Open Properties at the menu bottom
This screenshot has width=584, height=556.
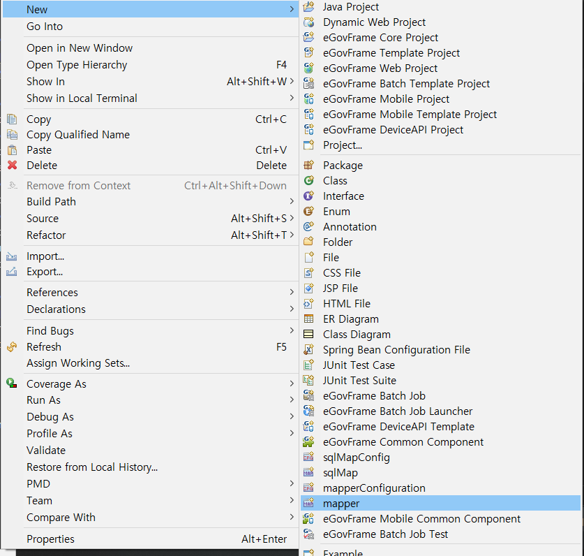tap(151, 539)
